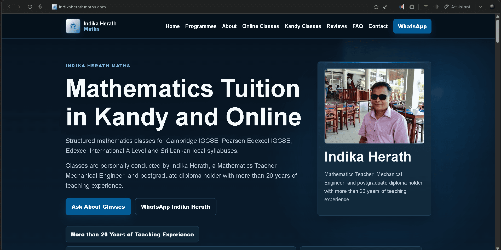Click Ask About Classes button
The height and width of the screenshot is (250, 501).
click(98, 207)
